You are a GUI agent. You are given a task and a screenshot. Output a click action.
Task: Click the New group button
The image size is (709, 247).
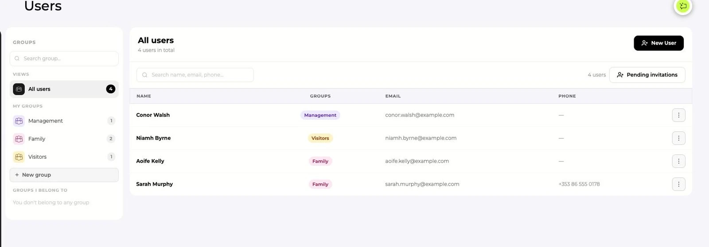64,175
